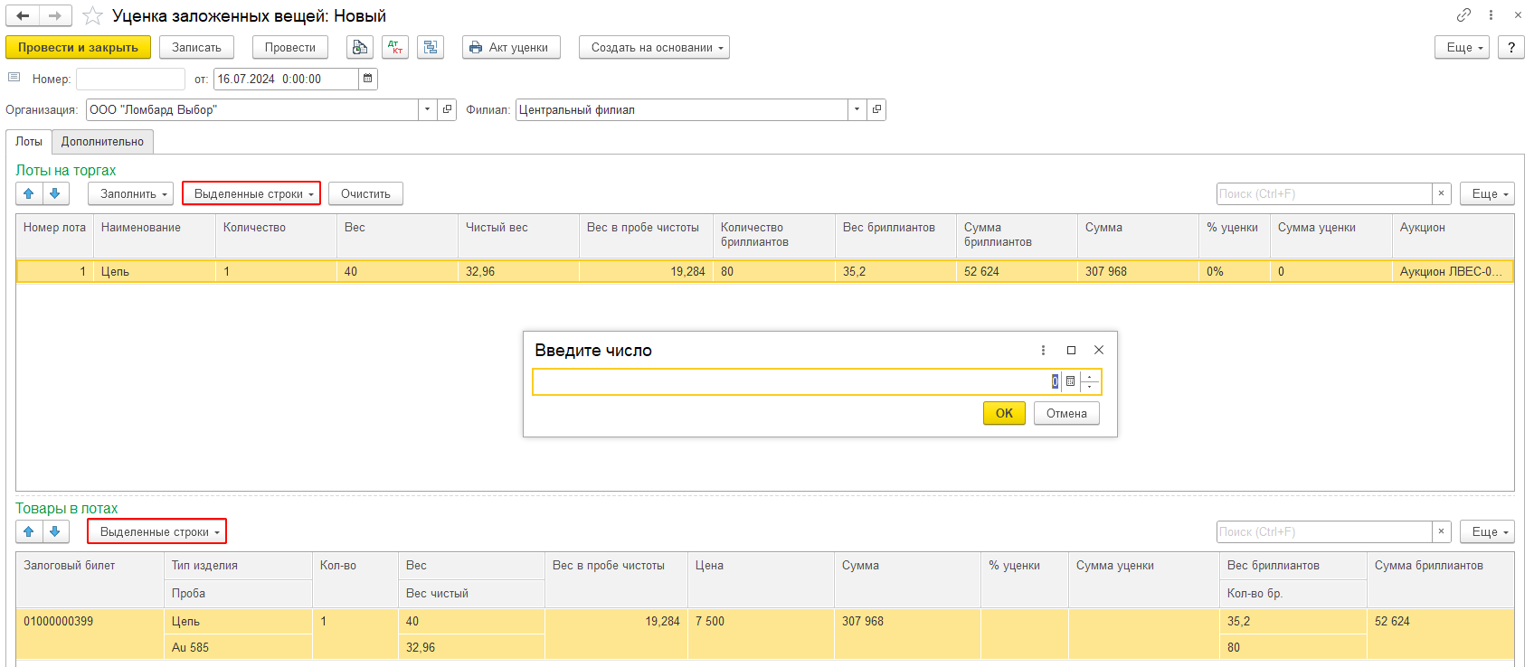Open Создать на основании menu

(654, 47)
